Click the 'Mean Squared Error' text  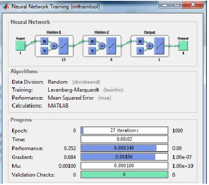tap(71, 98)
